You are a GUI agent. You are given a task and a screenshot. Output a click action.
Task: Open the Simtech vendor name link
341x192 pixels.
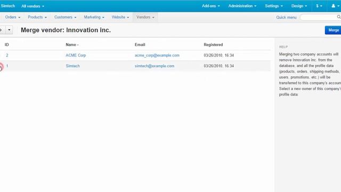coord(72,66)
